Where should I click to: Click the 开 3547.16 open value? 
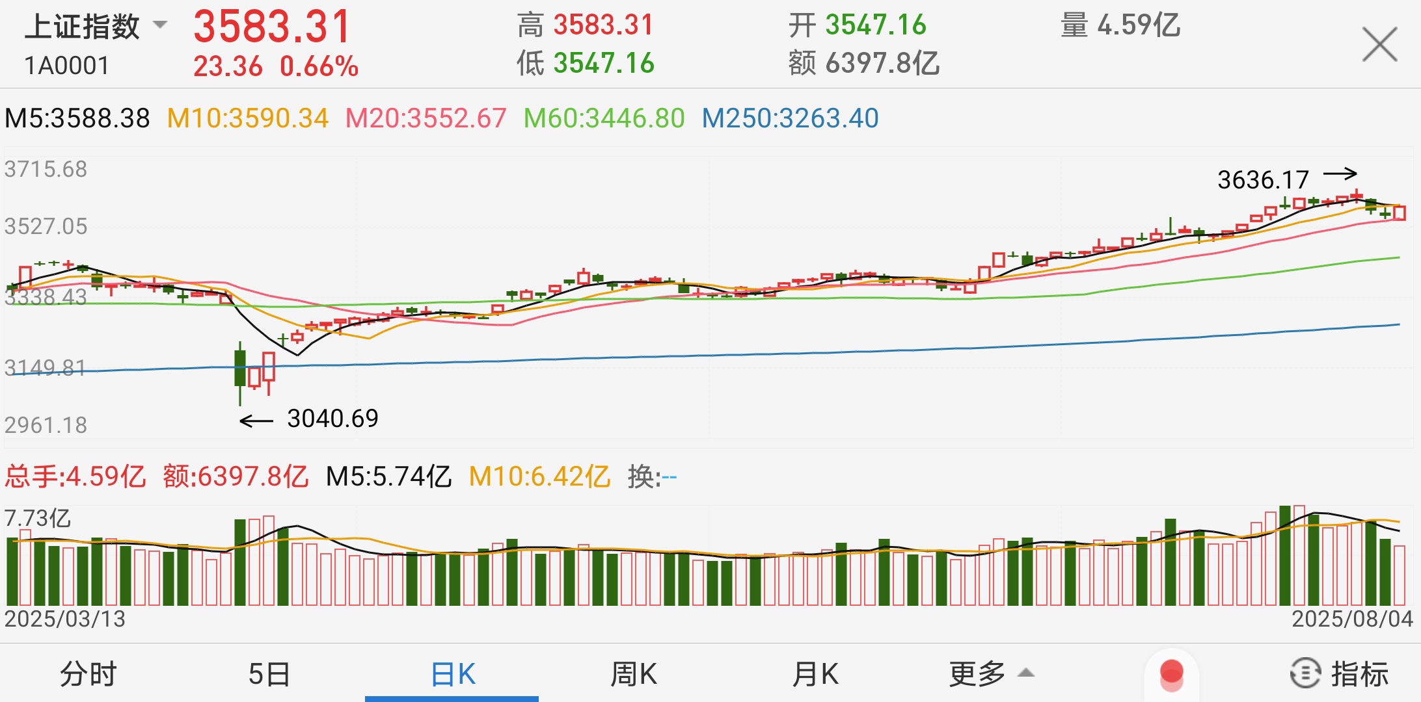pyautogui.click(x=857, y=25)
